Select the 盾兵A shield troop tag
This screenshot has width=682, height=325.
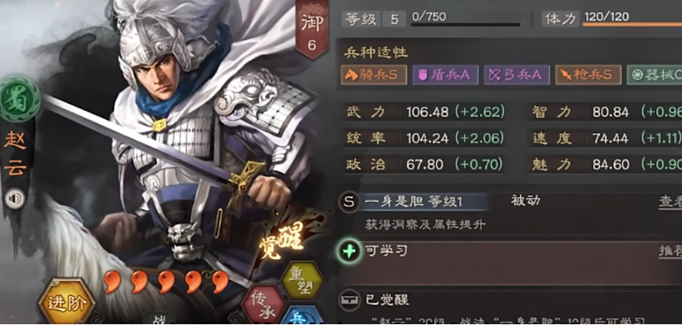(x=446, y=75)
